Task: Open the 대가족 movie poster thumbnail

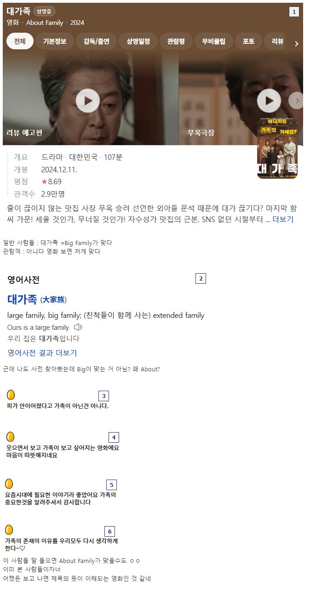Action: pos(277,148)
